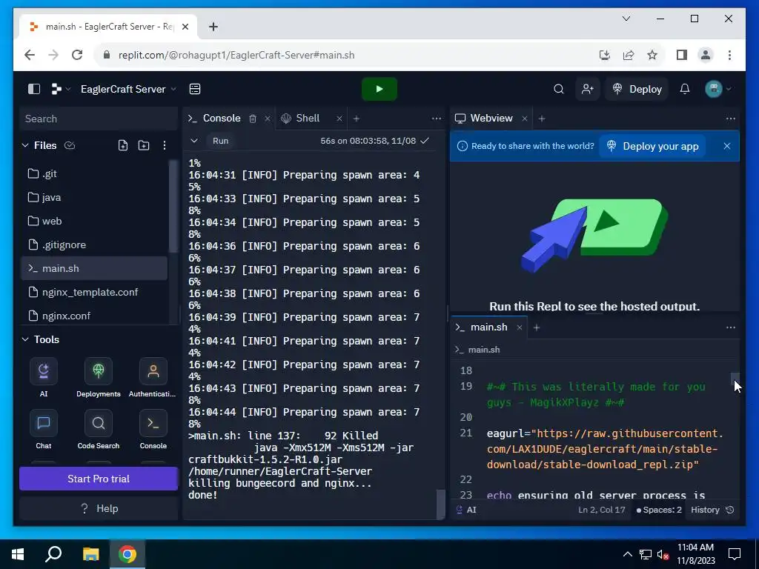Click the new folder icon in Files
This screenshot has height=569, width=759.
click(x=144, y=146)
